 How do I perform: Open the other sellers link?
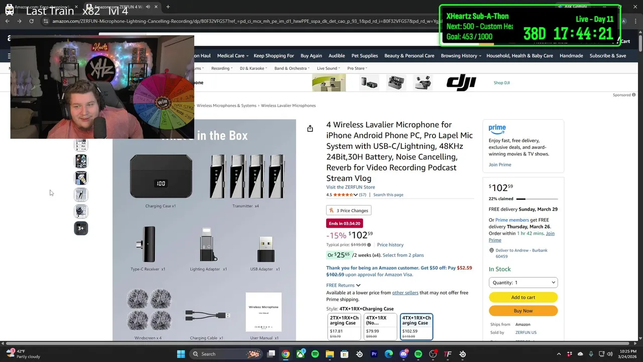[405, 293]
